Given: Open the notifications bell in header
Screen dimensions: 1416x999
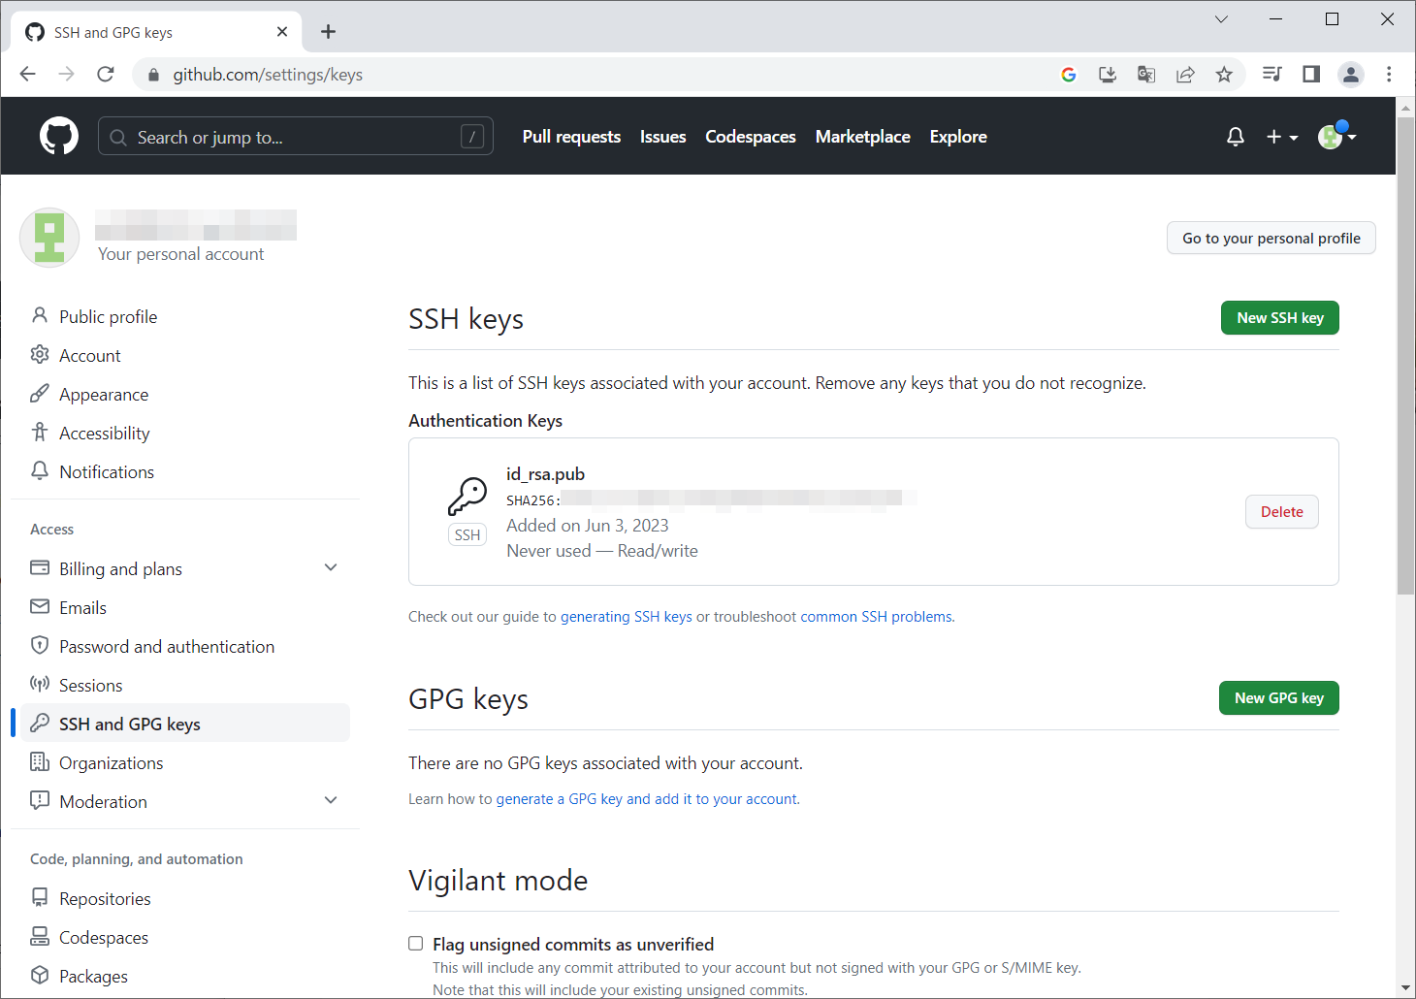Looking at the screenshot, I should [1235, 137].
